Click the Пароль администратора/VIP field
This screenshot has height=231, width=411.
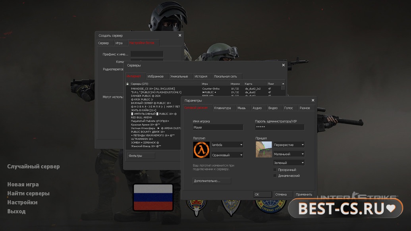(x=280, y=127)
